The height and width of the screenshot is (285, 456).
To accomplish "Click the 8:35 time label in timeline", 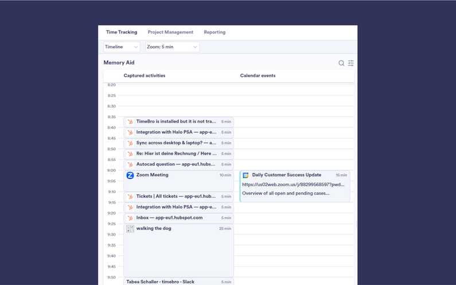I will (x=111, y=117).
